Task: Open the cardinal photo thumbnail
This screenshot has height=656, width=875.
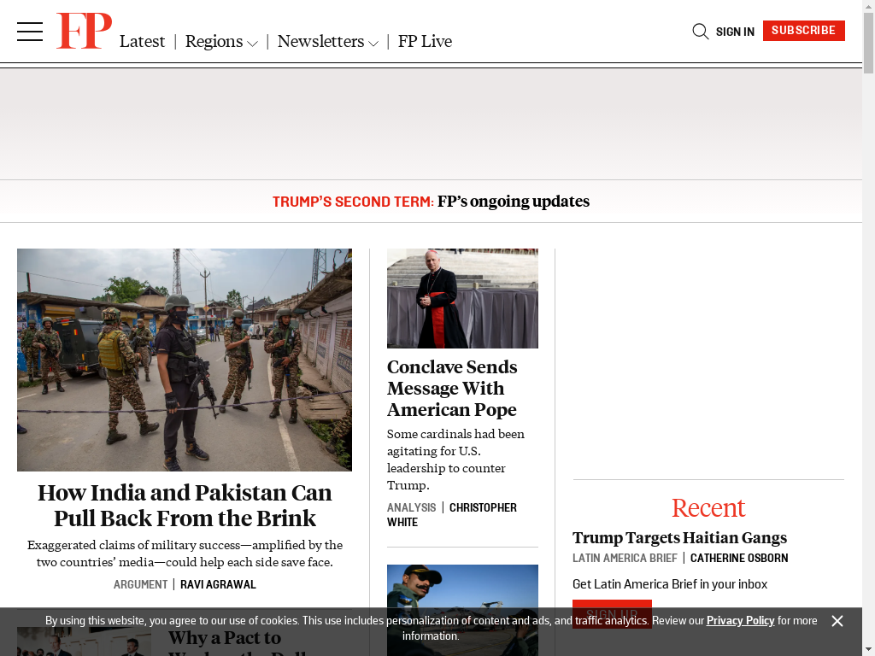Action: [x=462, y=298]
